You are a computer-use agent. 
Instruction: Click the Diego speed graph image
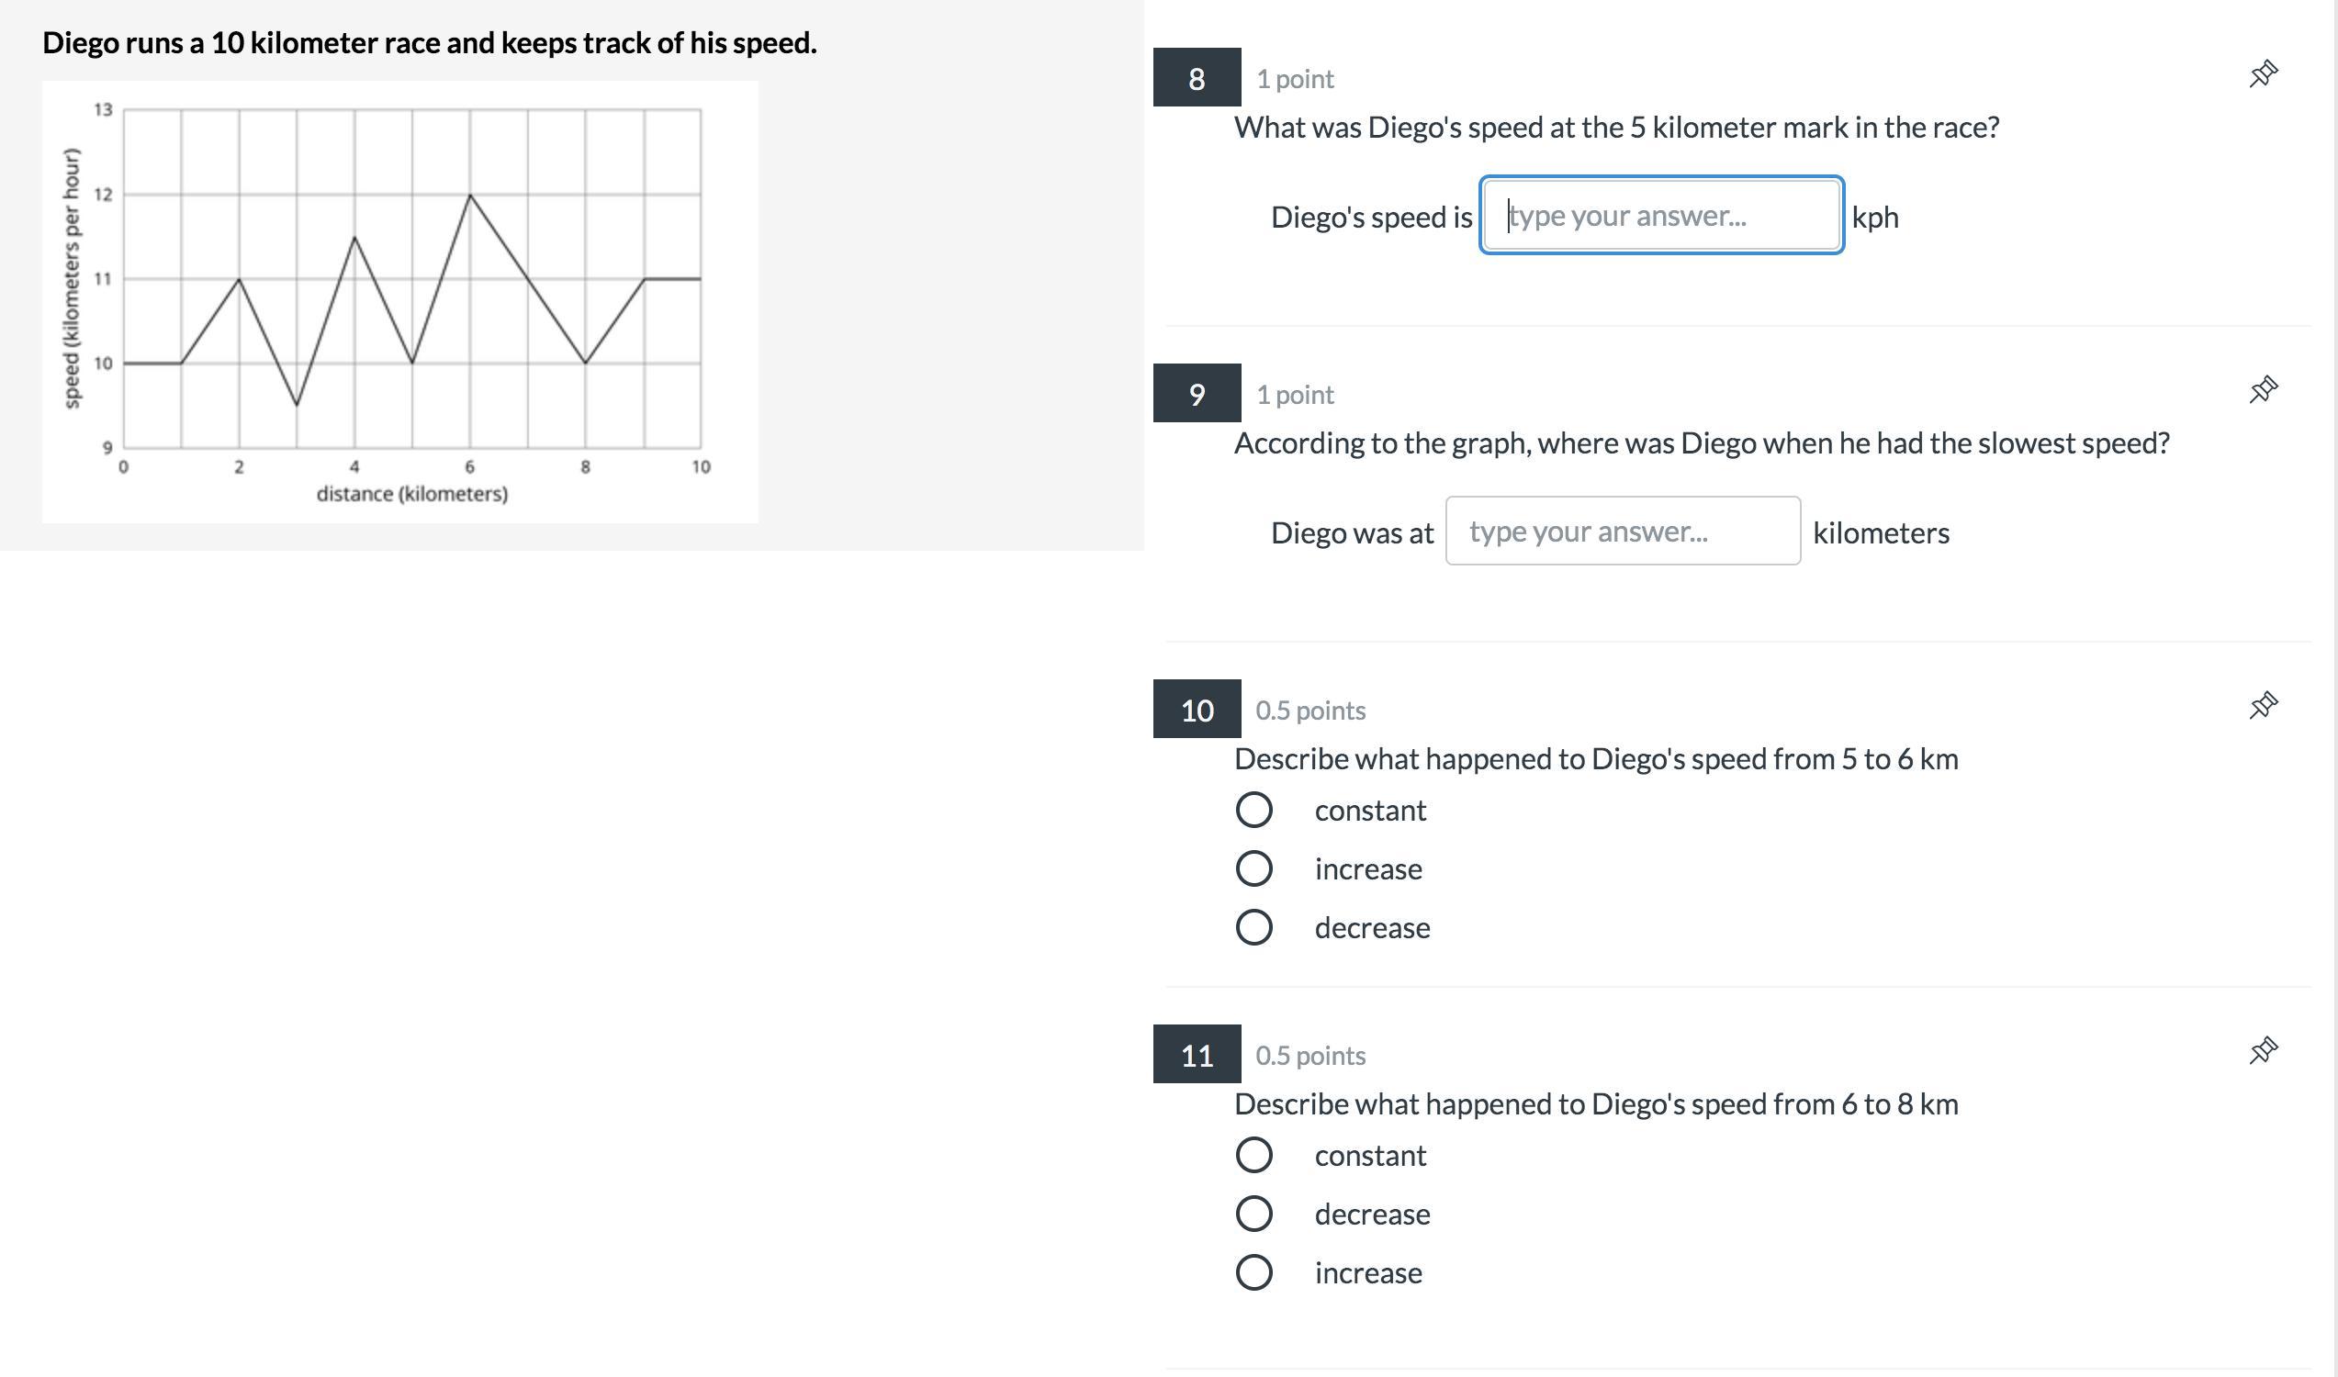point(399,302)
